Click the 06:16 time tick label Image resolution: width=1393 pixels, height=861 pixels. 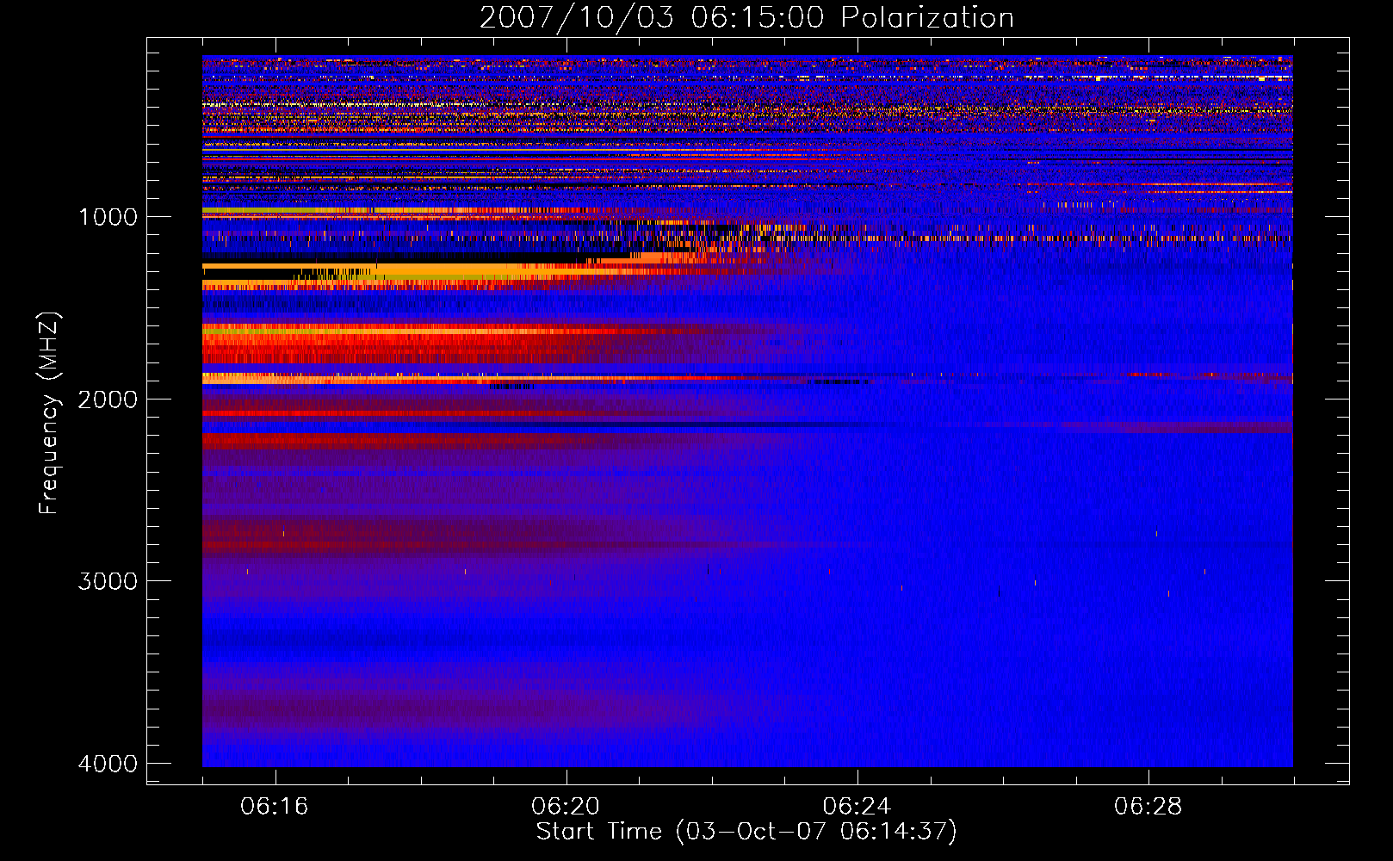pyautogui.click(x=275, y=807)
